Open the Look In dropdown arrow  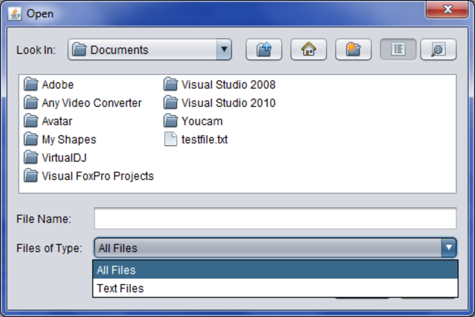click(x=224, y=50)
